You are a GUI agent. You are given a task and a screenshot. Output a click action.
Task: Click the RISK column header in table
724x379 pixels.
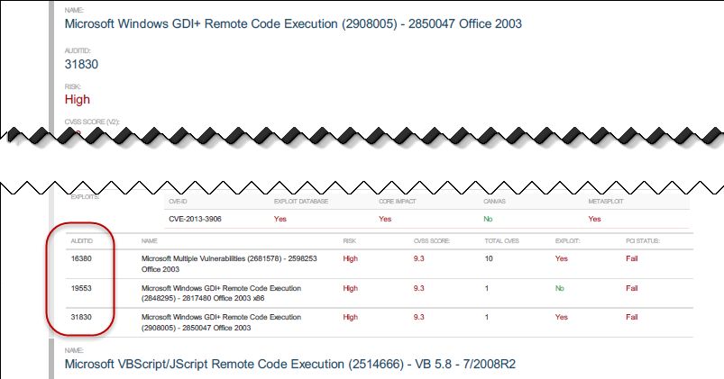click(x=350, y=241)
